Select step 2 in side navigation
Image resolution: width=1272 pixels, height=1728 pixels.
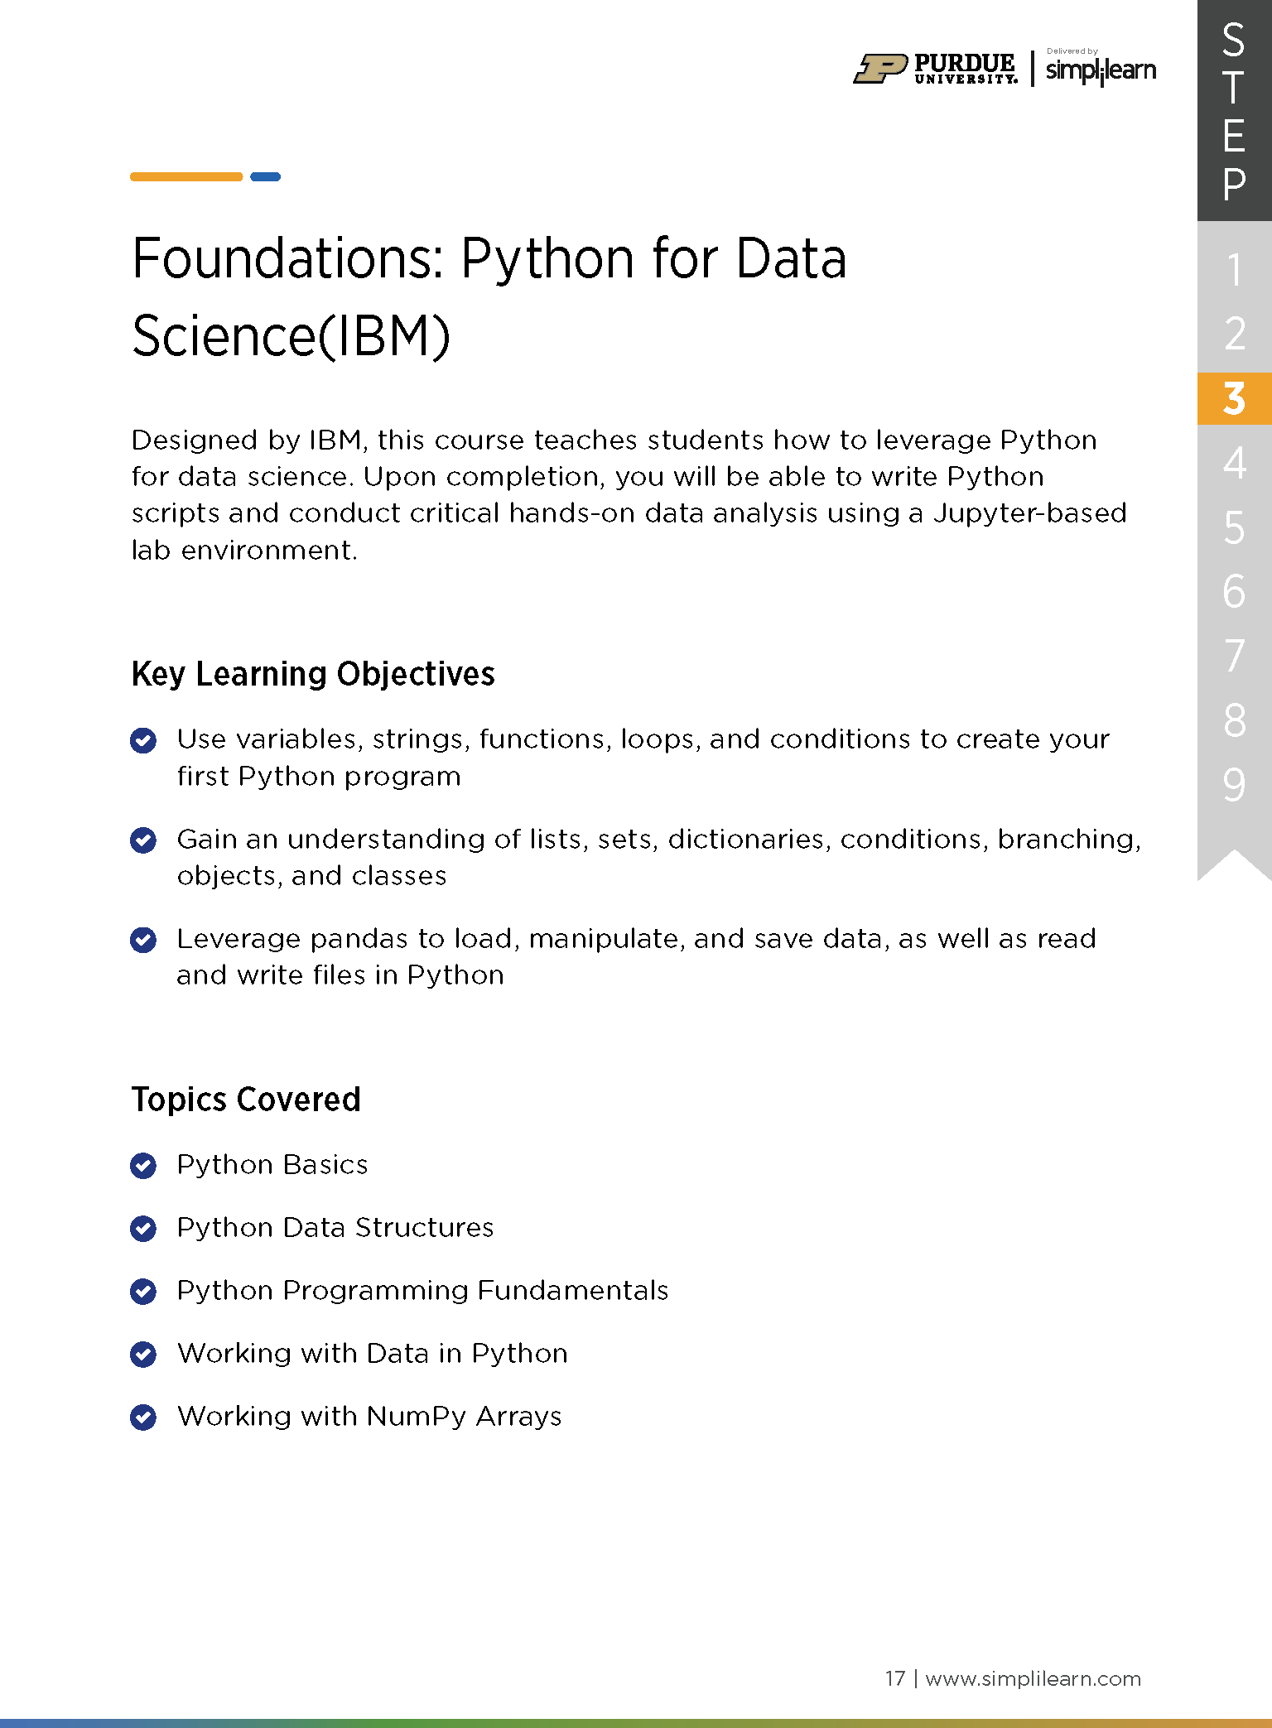[x=1234, y=334]
